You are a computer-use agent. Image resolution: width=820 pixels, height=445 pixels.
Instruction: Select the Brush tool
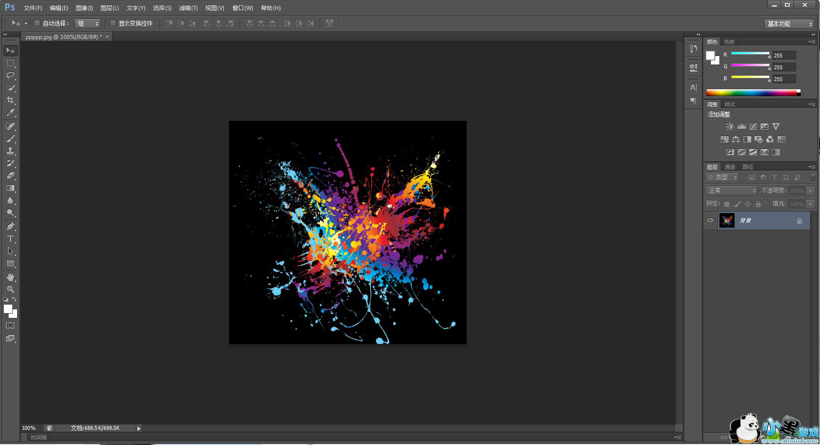[10, 139]
